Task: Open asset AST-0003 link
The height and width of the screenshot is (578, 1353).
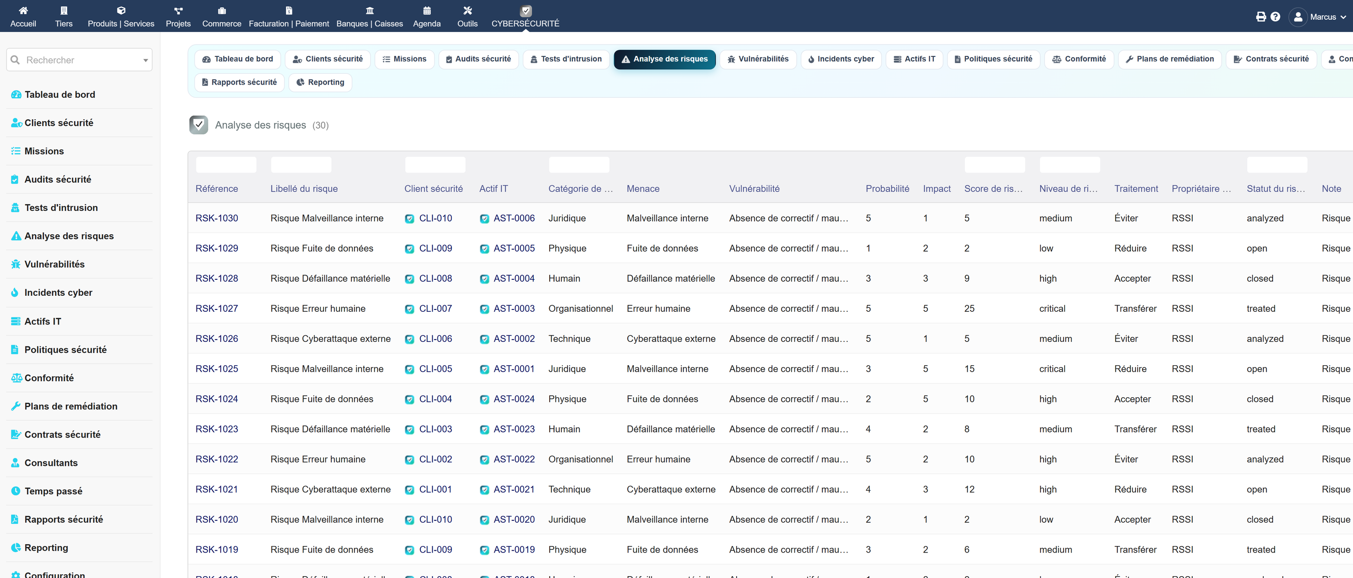Action: pyautogui.click(x=513, y=308)
